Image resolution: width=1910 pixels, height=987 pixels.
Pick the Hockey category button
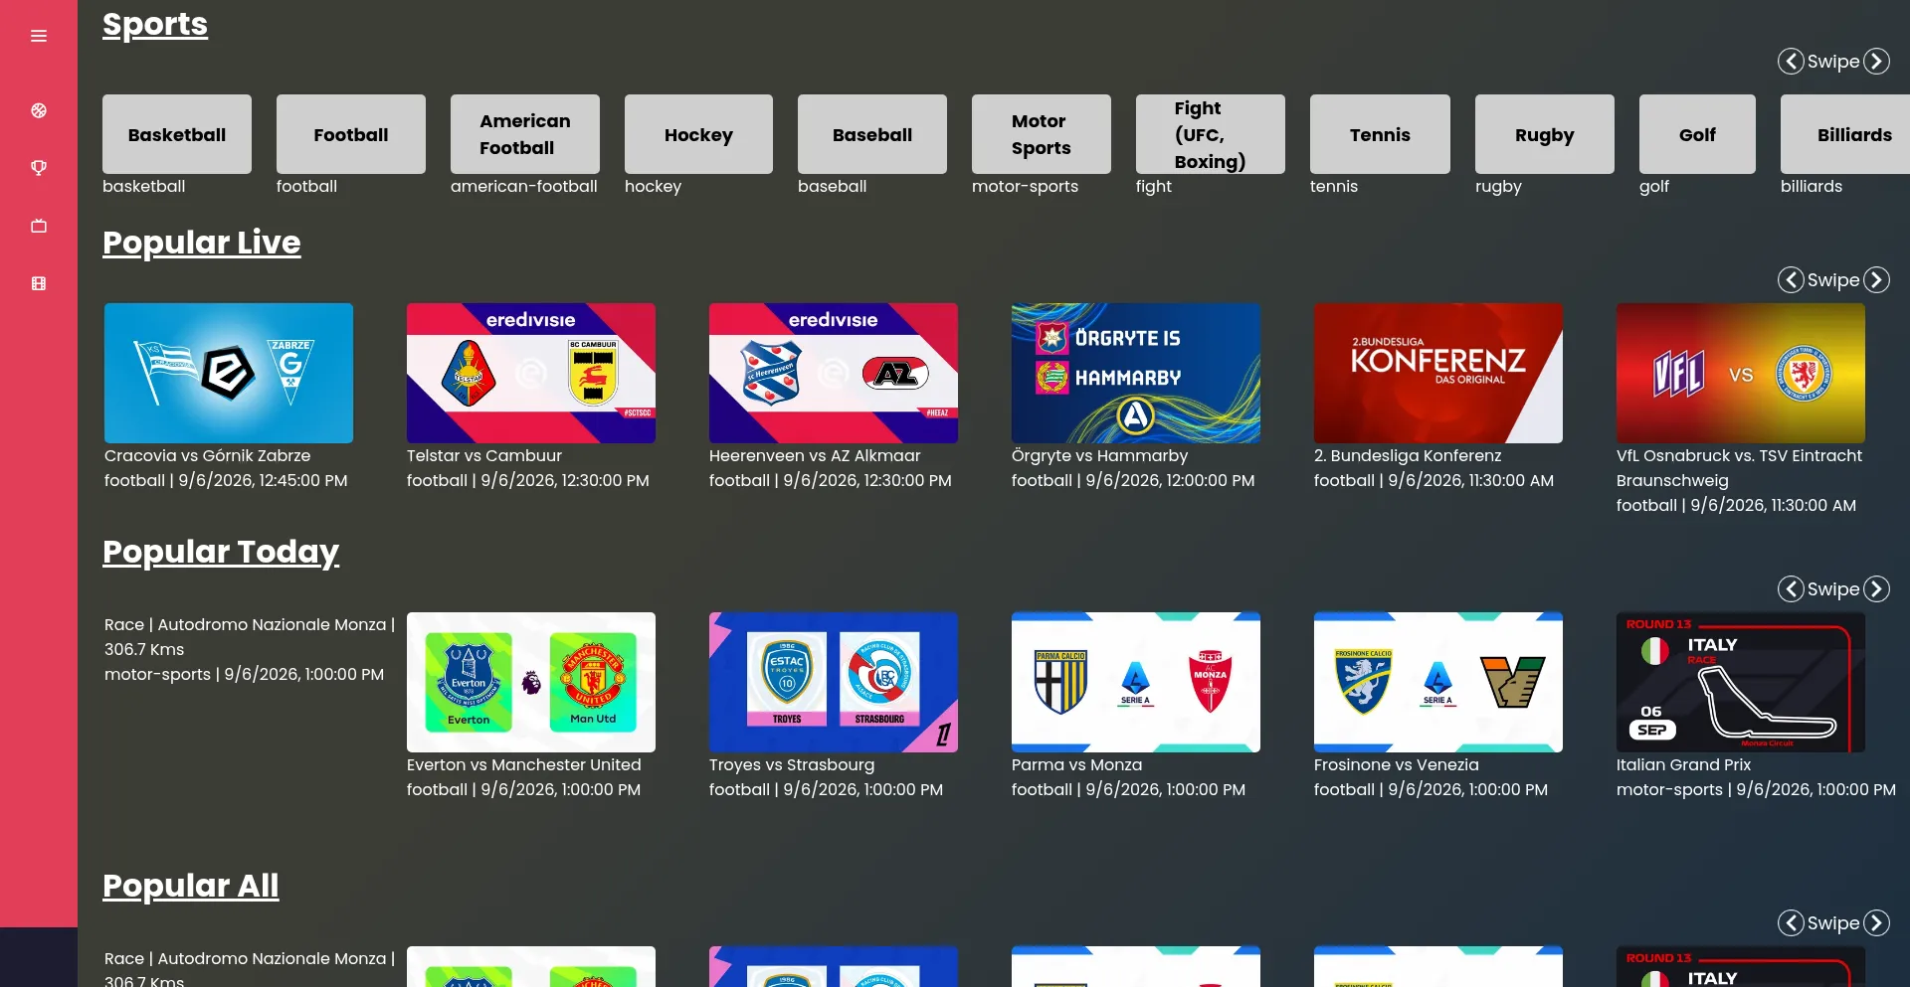698,134
